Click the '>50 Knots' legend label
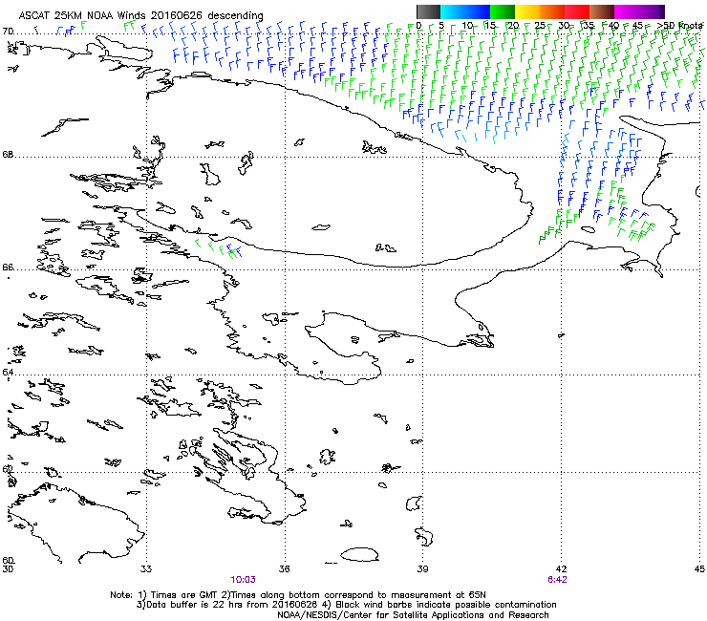707x621 pixels. tap(680, 25)
